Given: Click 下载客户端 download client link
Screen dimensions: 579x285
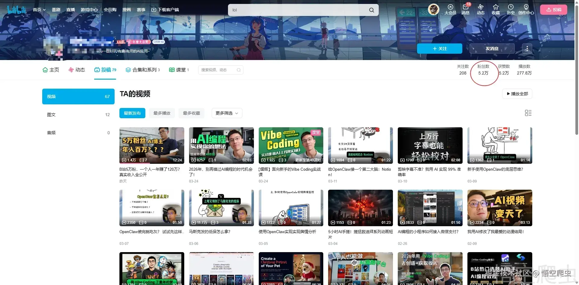Looking at the screenshot, I should pos(165,10).
